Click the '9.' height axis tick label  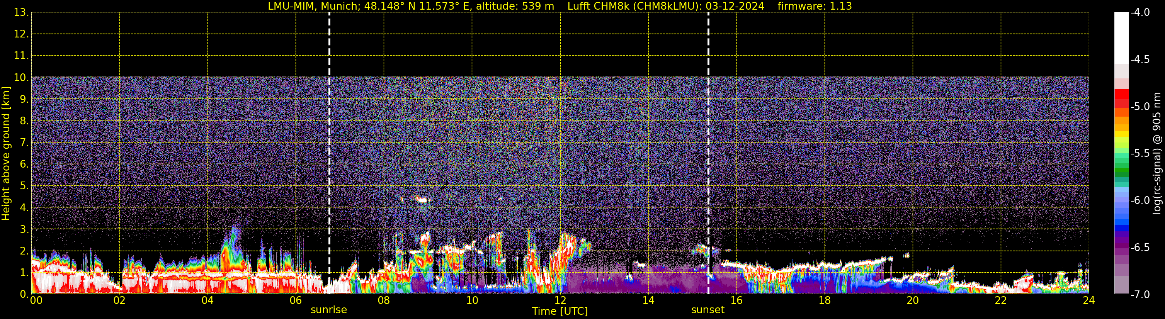pyautogui.click(x=24, y=99)
